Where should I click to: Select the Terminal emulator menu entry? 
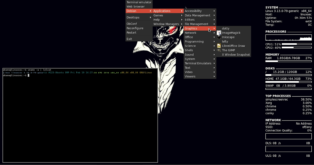coord(139,2)
